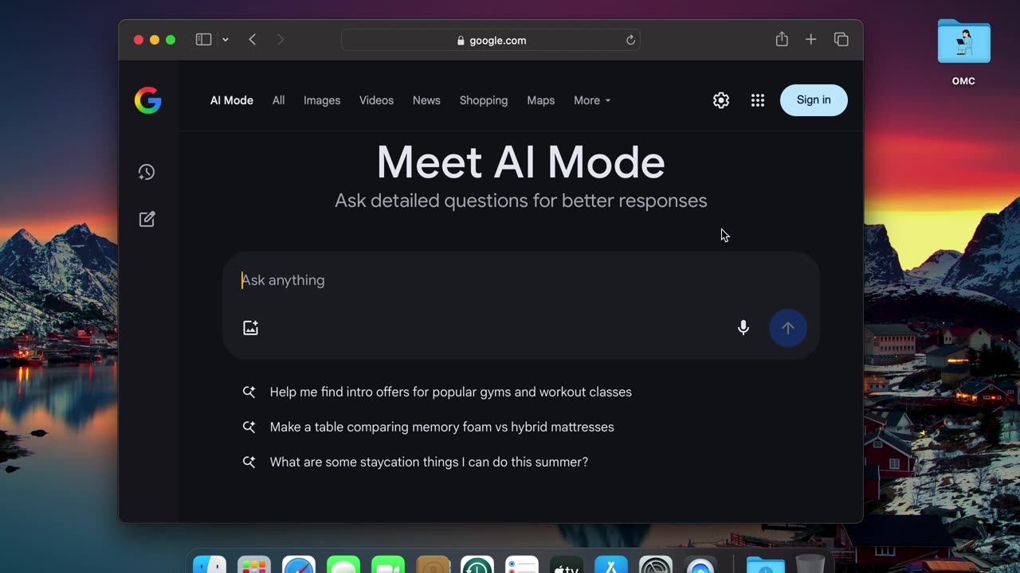
Task: Activate voice search microphone icon
Action: 743,328
